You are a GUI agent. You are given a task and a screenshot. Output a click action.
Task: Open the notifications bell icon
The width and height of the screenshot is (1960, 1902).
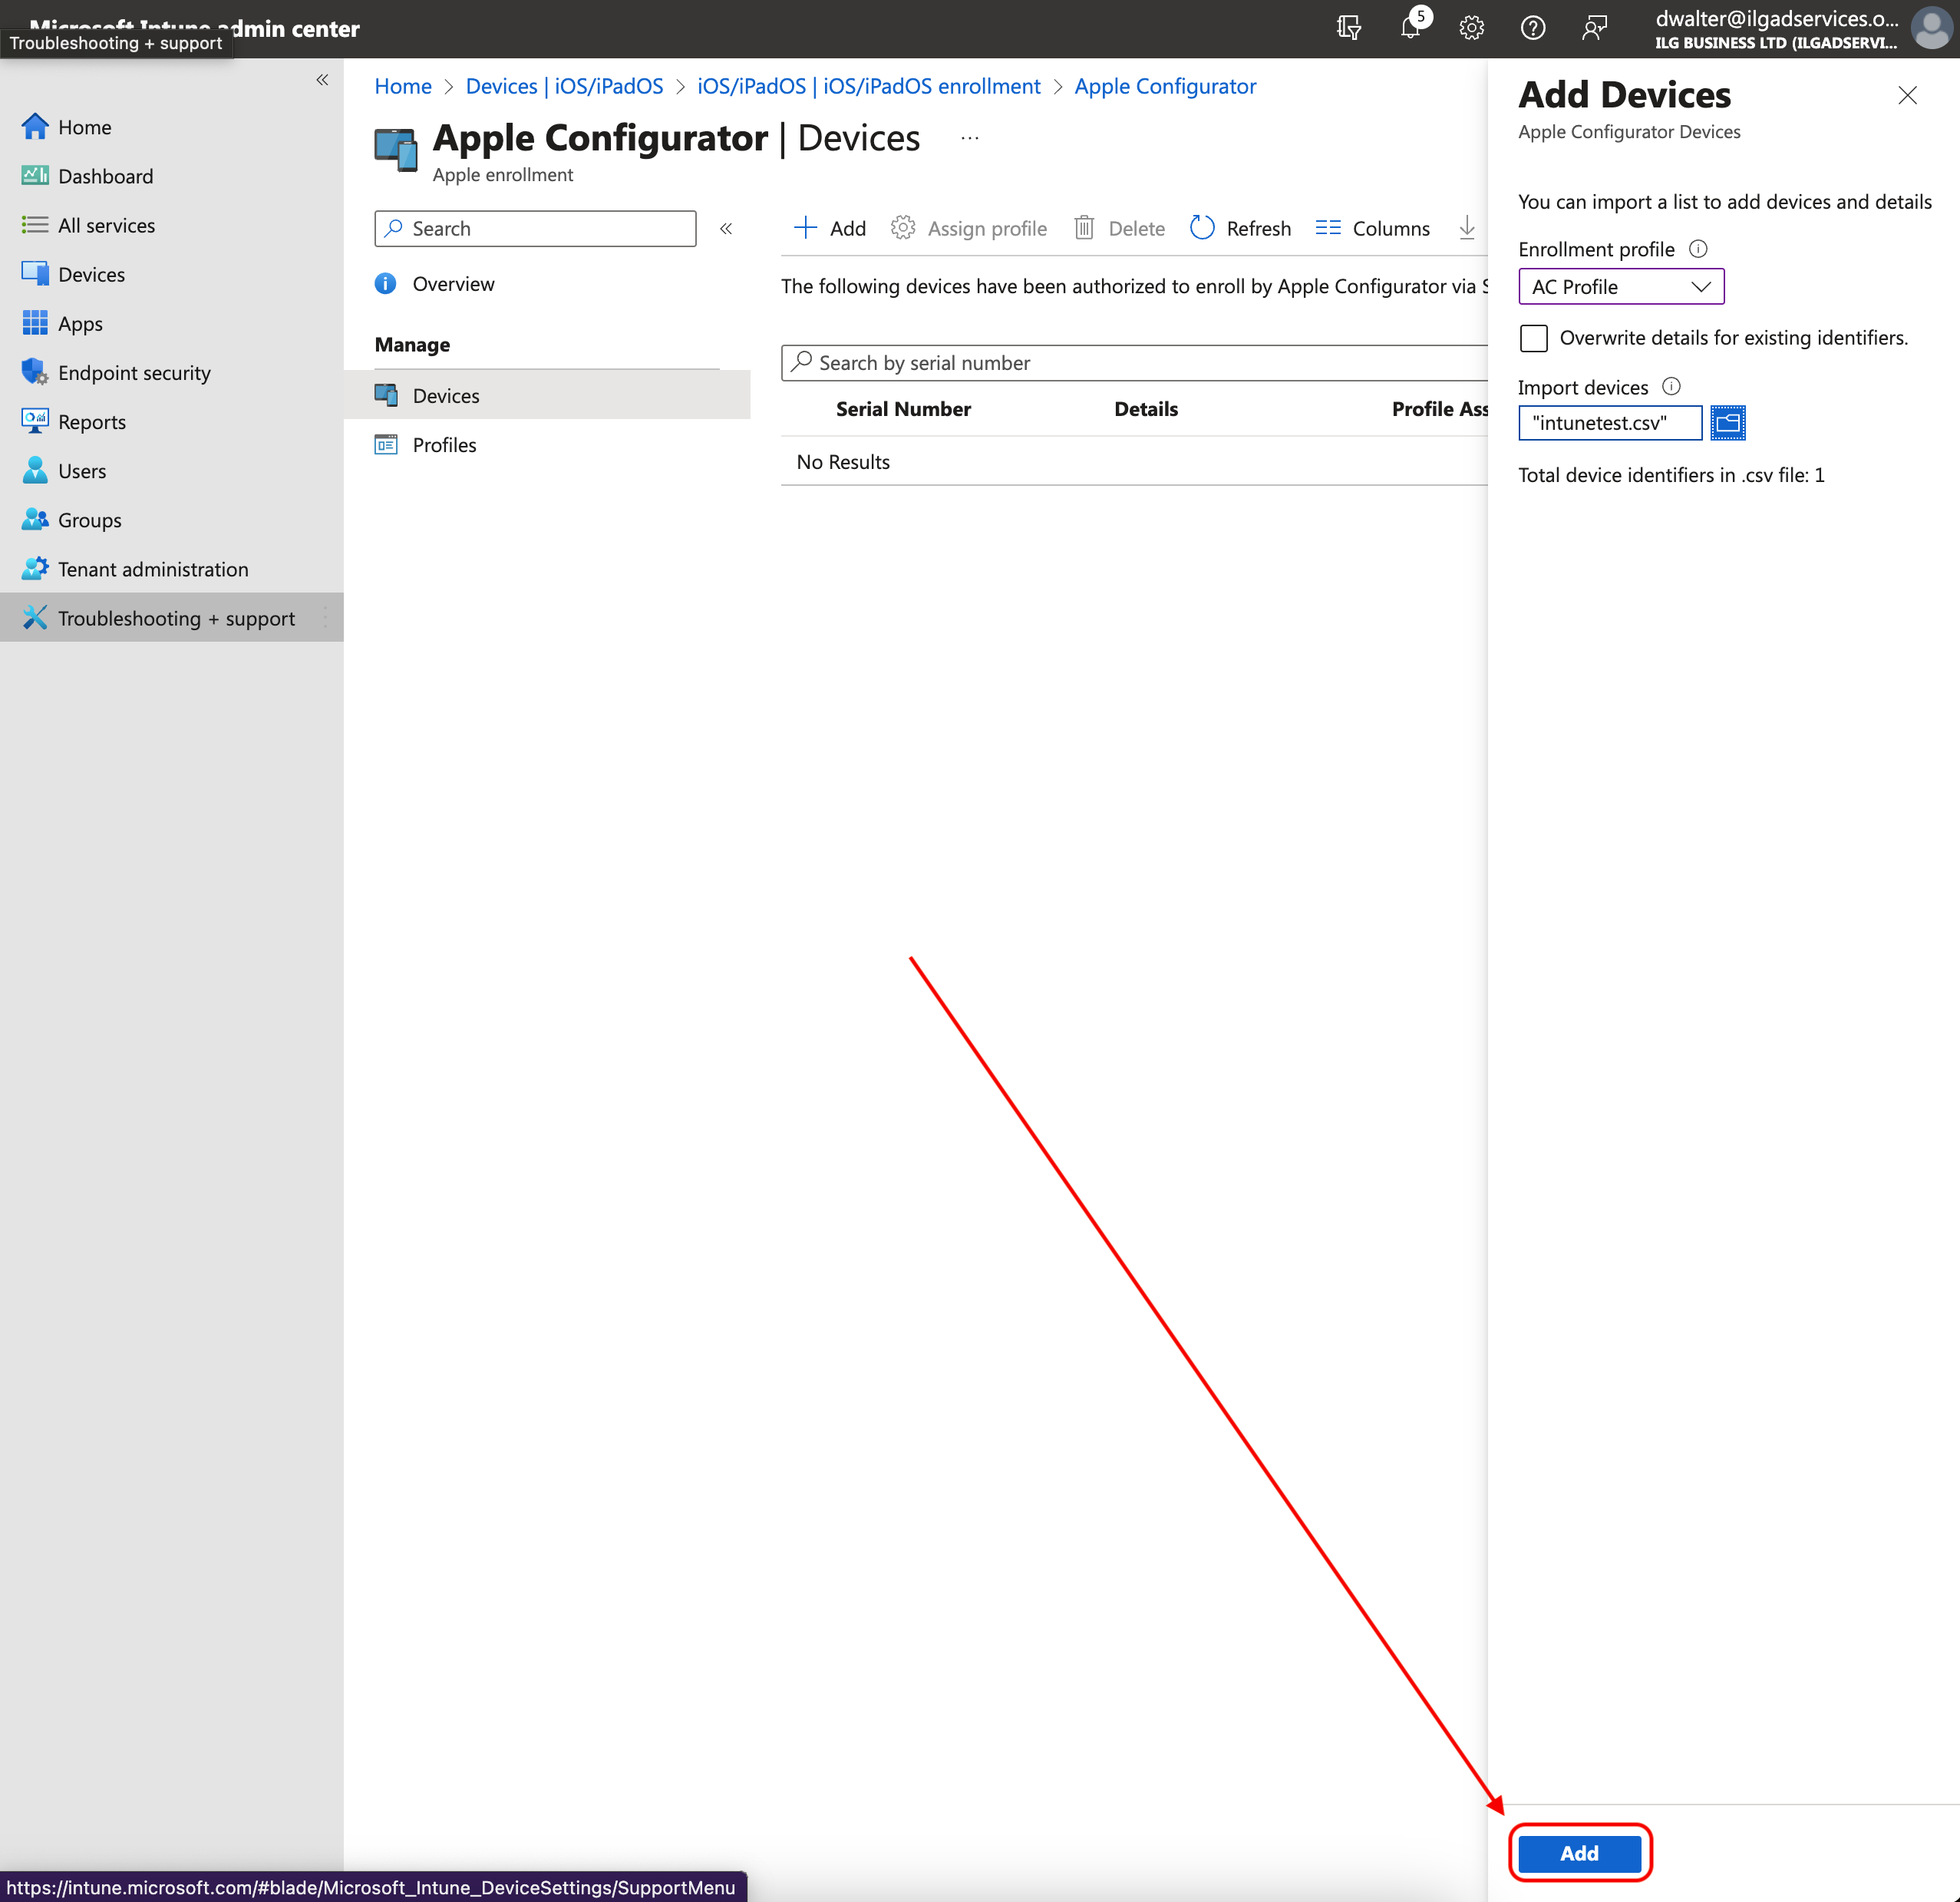[x=1410, y=27]
